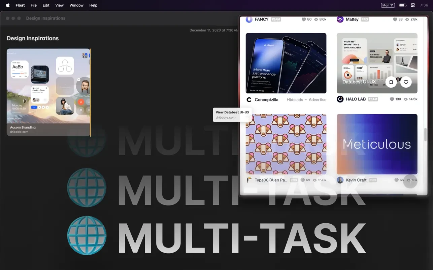Open the Window menu
Screen dimensions: 433x270
[76, 5]
